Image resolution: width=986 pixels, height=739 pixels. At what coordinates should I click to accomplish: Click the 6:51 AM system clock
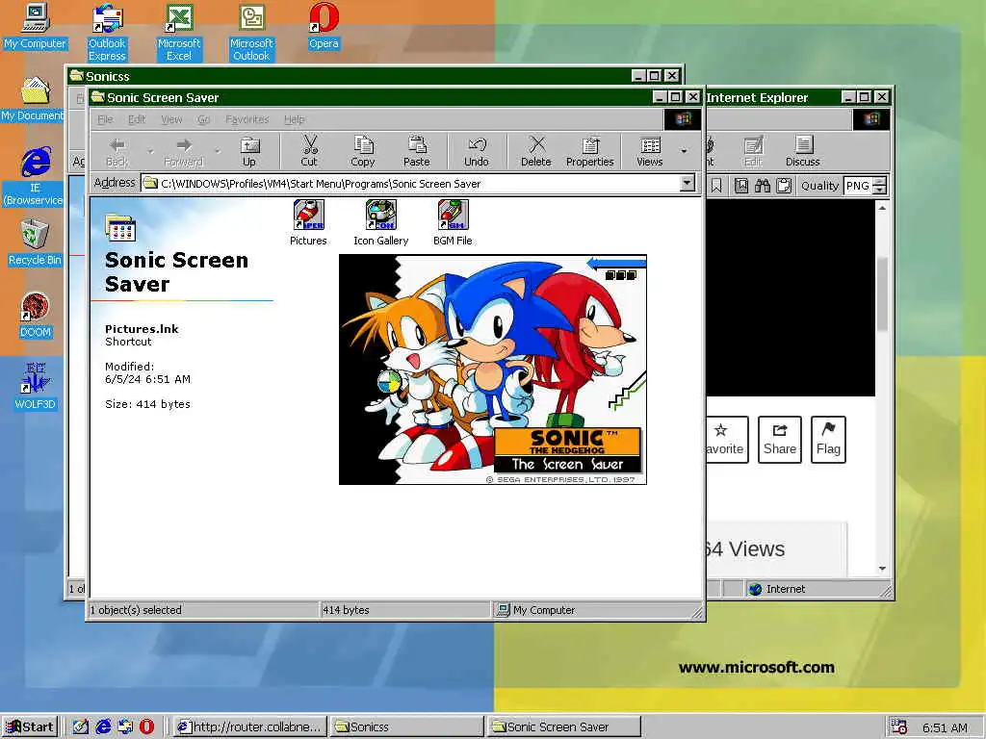945,727
